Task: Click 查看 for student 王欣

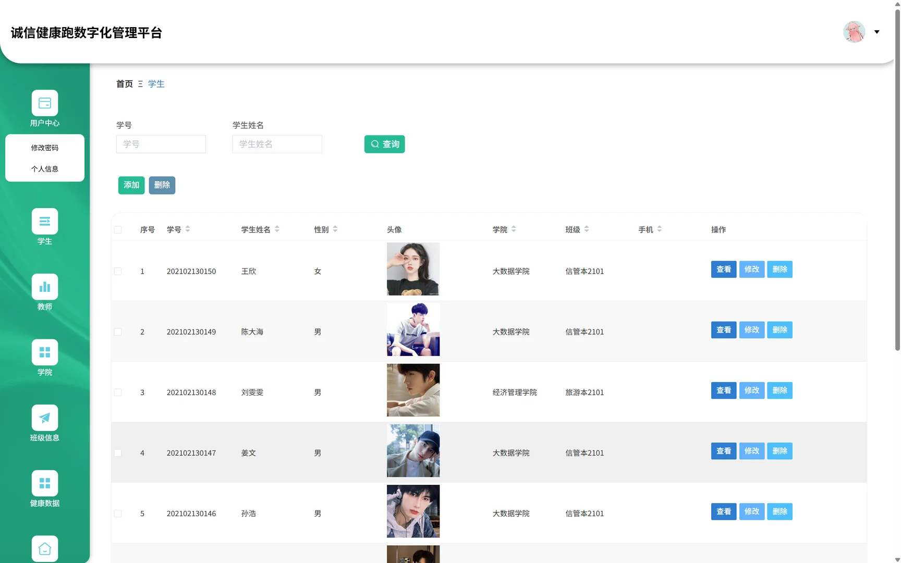Action: tap(724, 270)
